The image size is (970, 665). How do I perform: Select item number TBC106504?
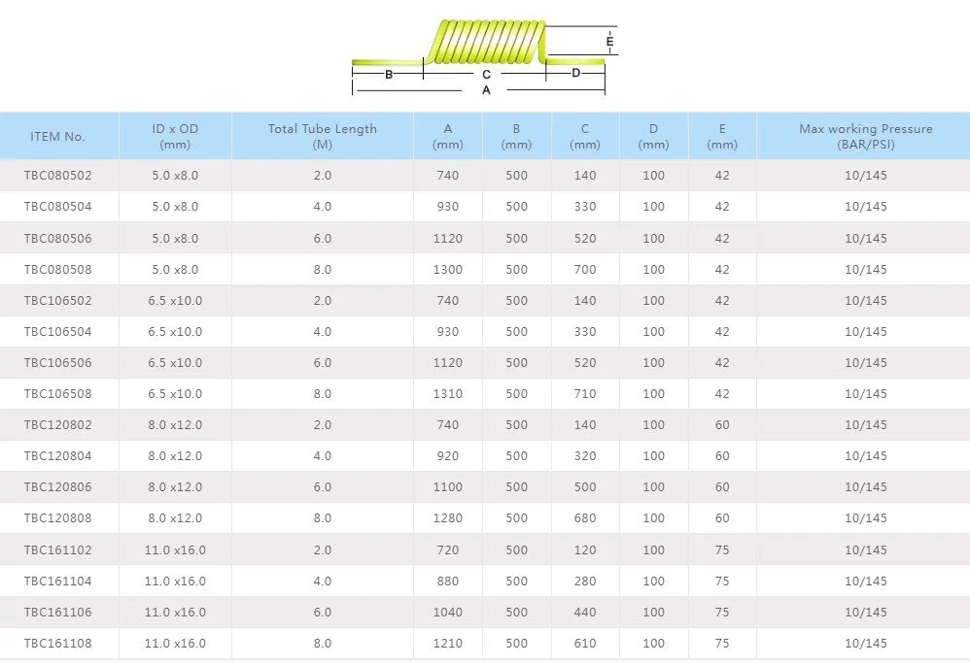pyautogui.click(x=57, y=331)
